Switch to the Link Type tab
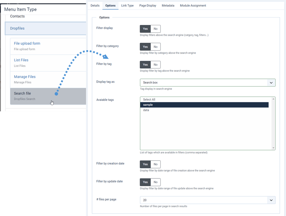Image resolution: width=286 pixels, height=216 pixels. [x=127, y=6]
